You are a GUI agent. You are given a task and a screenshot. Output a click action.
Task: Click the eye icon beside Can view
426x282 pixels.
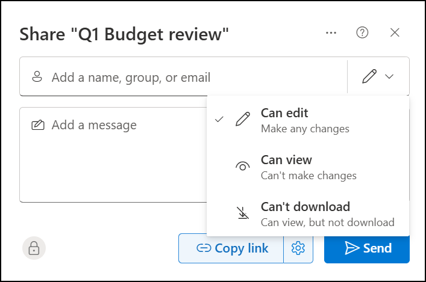click(x=242, y=167)
